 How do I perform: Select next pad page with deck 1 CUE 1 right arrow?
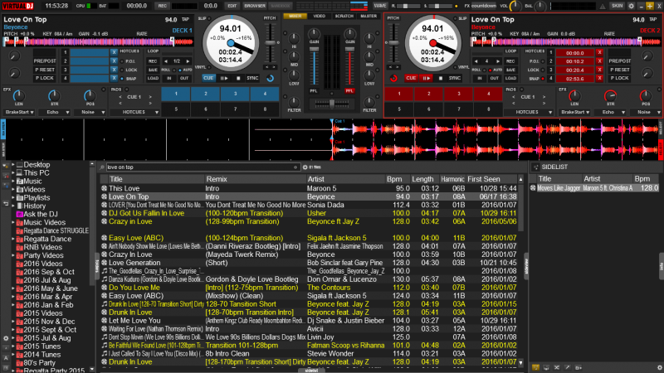pos(150,97)
